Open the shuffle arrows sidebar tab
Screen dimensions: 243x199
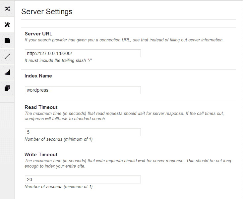point(7,9)
